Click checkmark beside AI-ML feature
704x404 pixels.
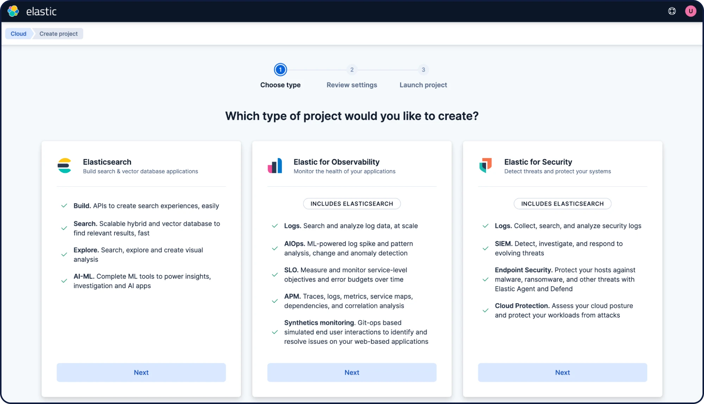64,281
